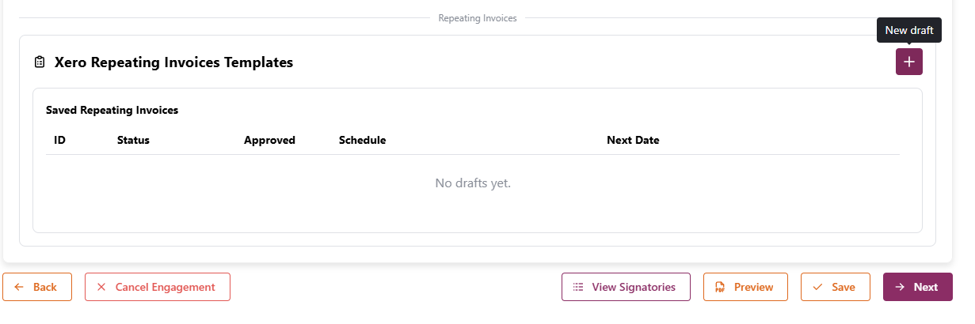
Task: Click the Repeating Invoices section divider label
Action: [x=477, y=17]
